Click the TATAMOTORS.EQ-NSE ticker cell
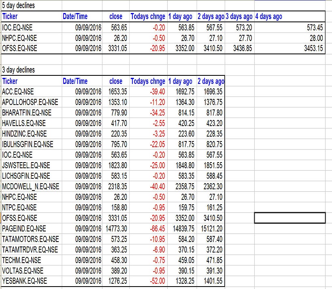This screenshot has height=289, width=332. [x=30, y=239]
